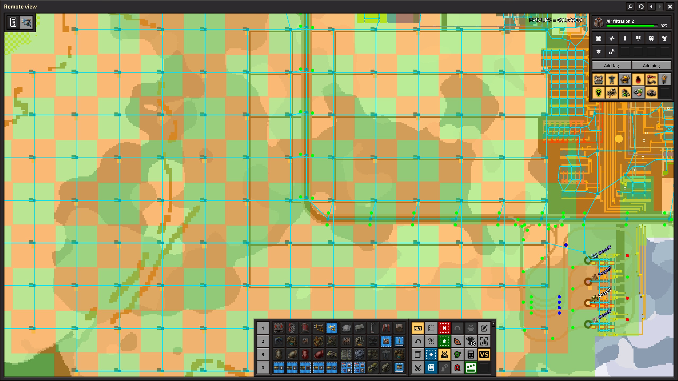Toggle pollution overlay on the map

(x=638, y=79)
